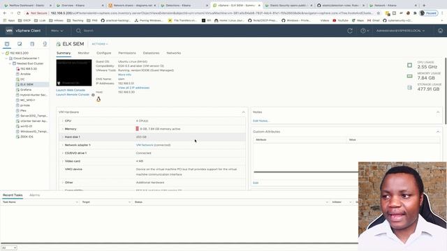Expand the Memory hardware row
The height and width of the screenshot is (251, 447).
[x=63, y=129]
